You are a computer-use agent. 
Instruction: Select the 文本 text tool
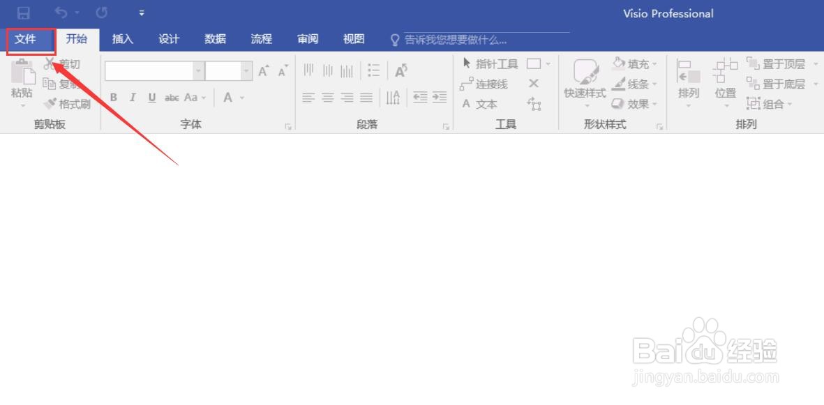click(479, 104)
